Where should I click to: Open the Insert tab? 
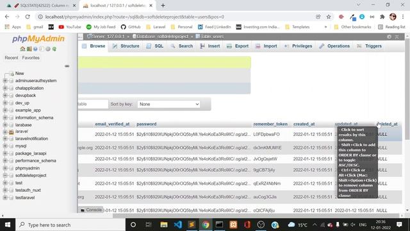pyautogui.click(x=210, y=46)
